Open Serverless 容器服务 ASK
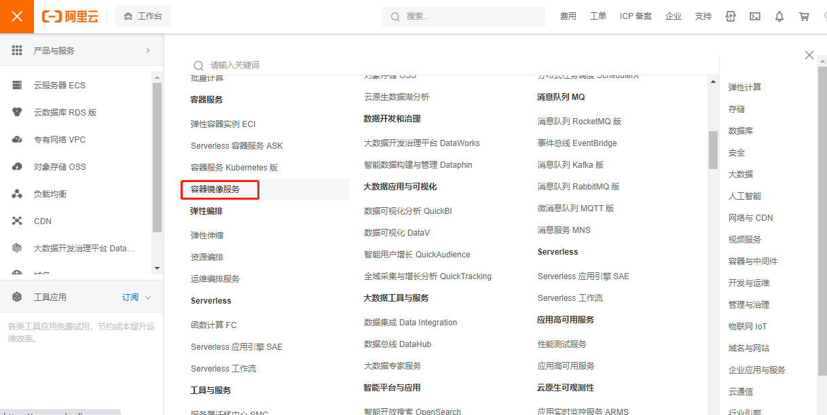 [237, 145]
